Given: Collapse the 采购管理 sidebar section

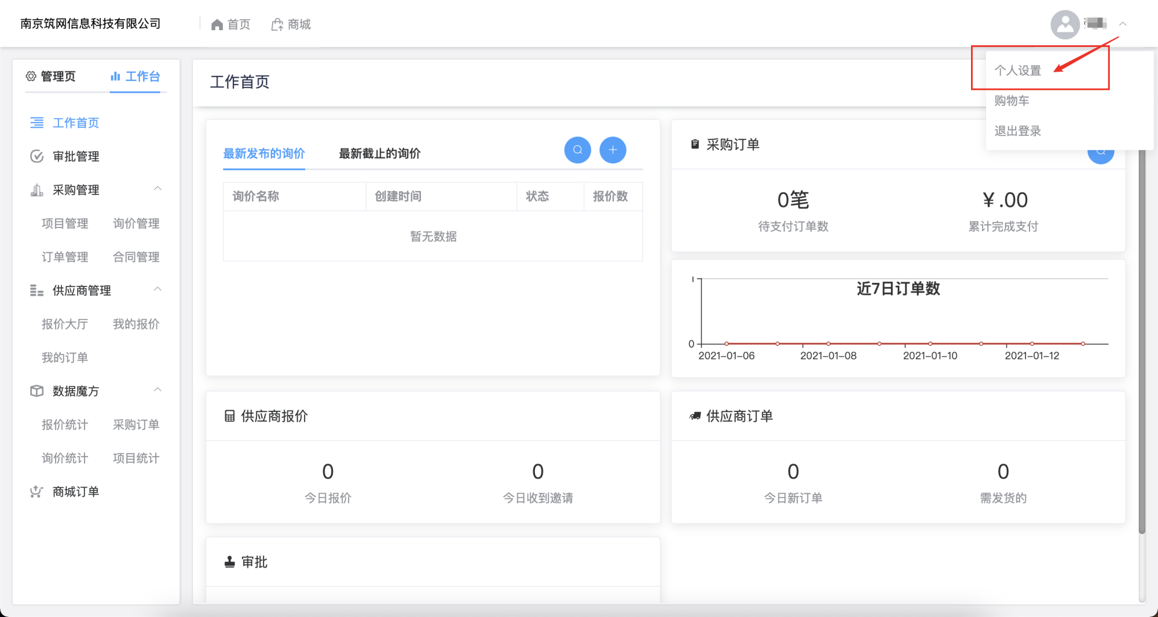Looking at the screenshot, I should tap(157, 189).
